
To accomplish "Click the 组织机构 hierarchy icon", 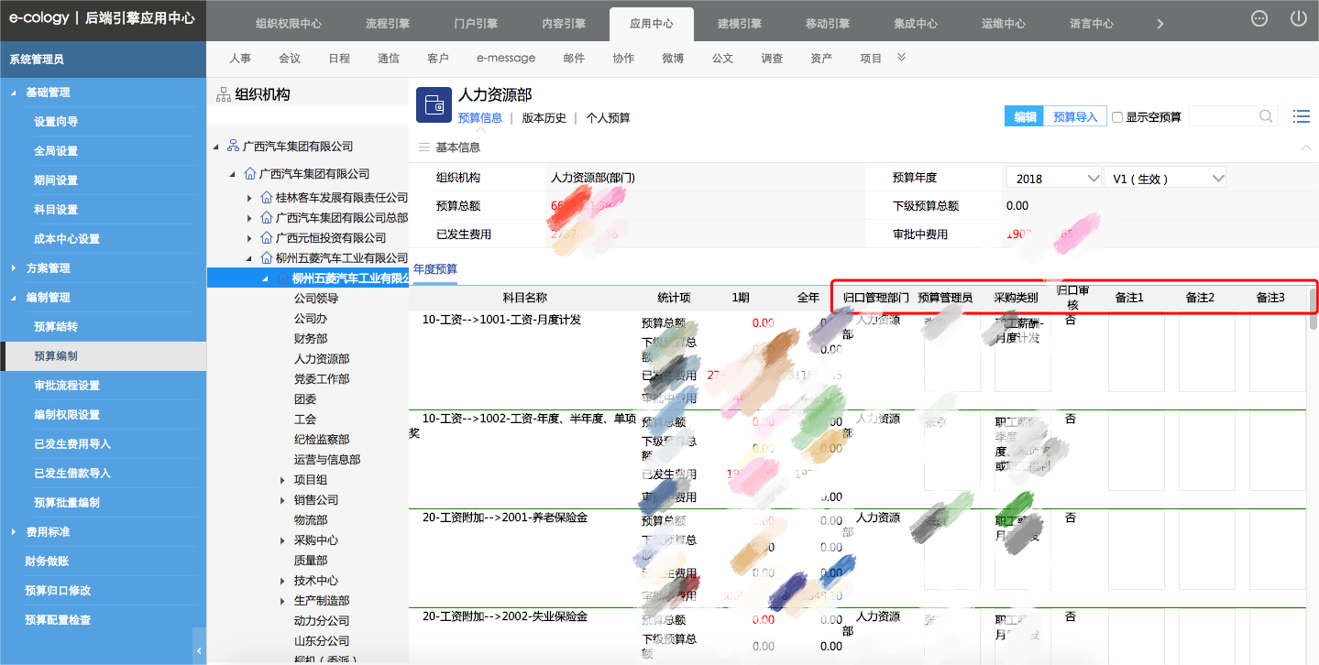I will tap(223, 94).
